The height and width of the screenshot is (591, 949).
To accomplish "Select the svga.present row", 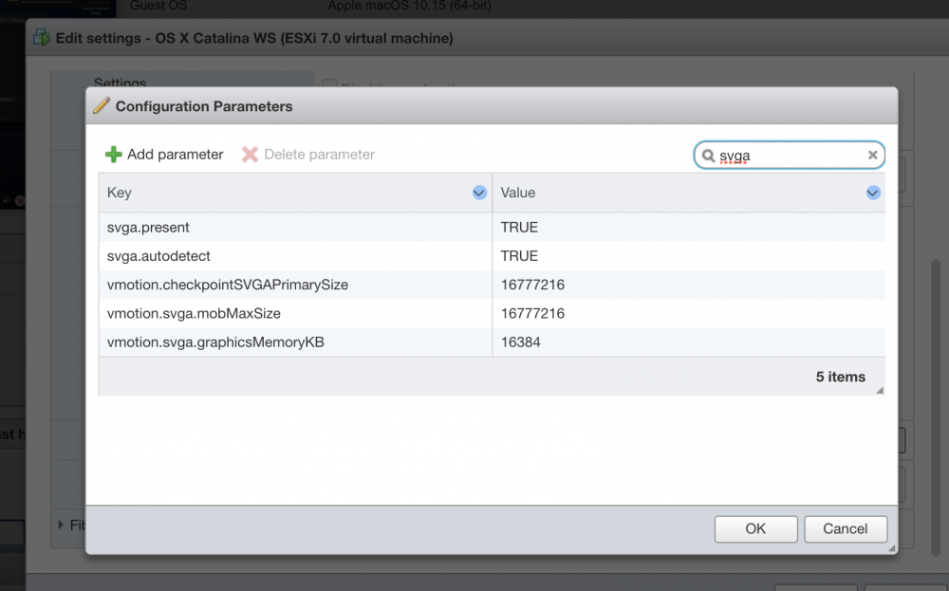I will click(492, 227).
